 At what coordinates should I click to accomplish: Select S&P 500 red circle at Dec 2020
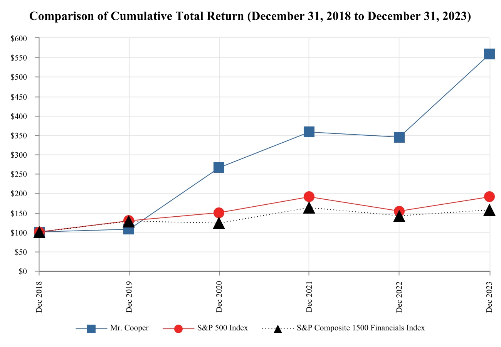219,212
